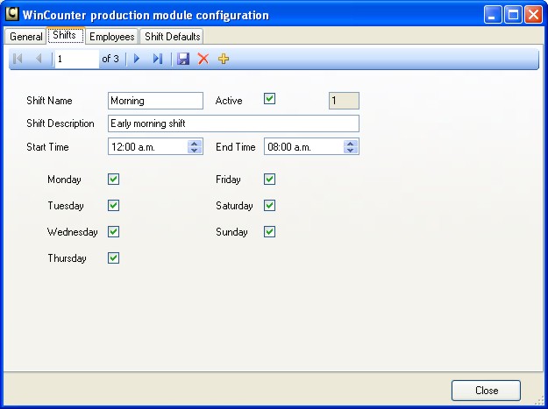The width and height of the screenshot is (548, 409).
Task: Go to the first shift record
Action: (18, 59)
